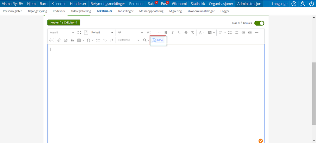Apply strikethrough formatting

186,33
